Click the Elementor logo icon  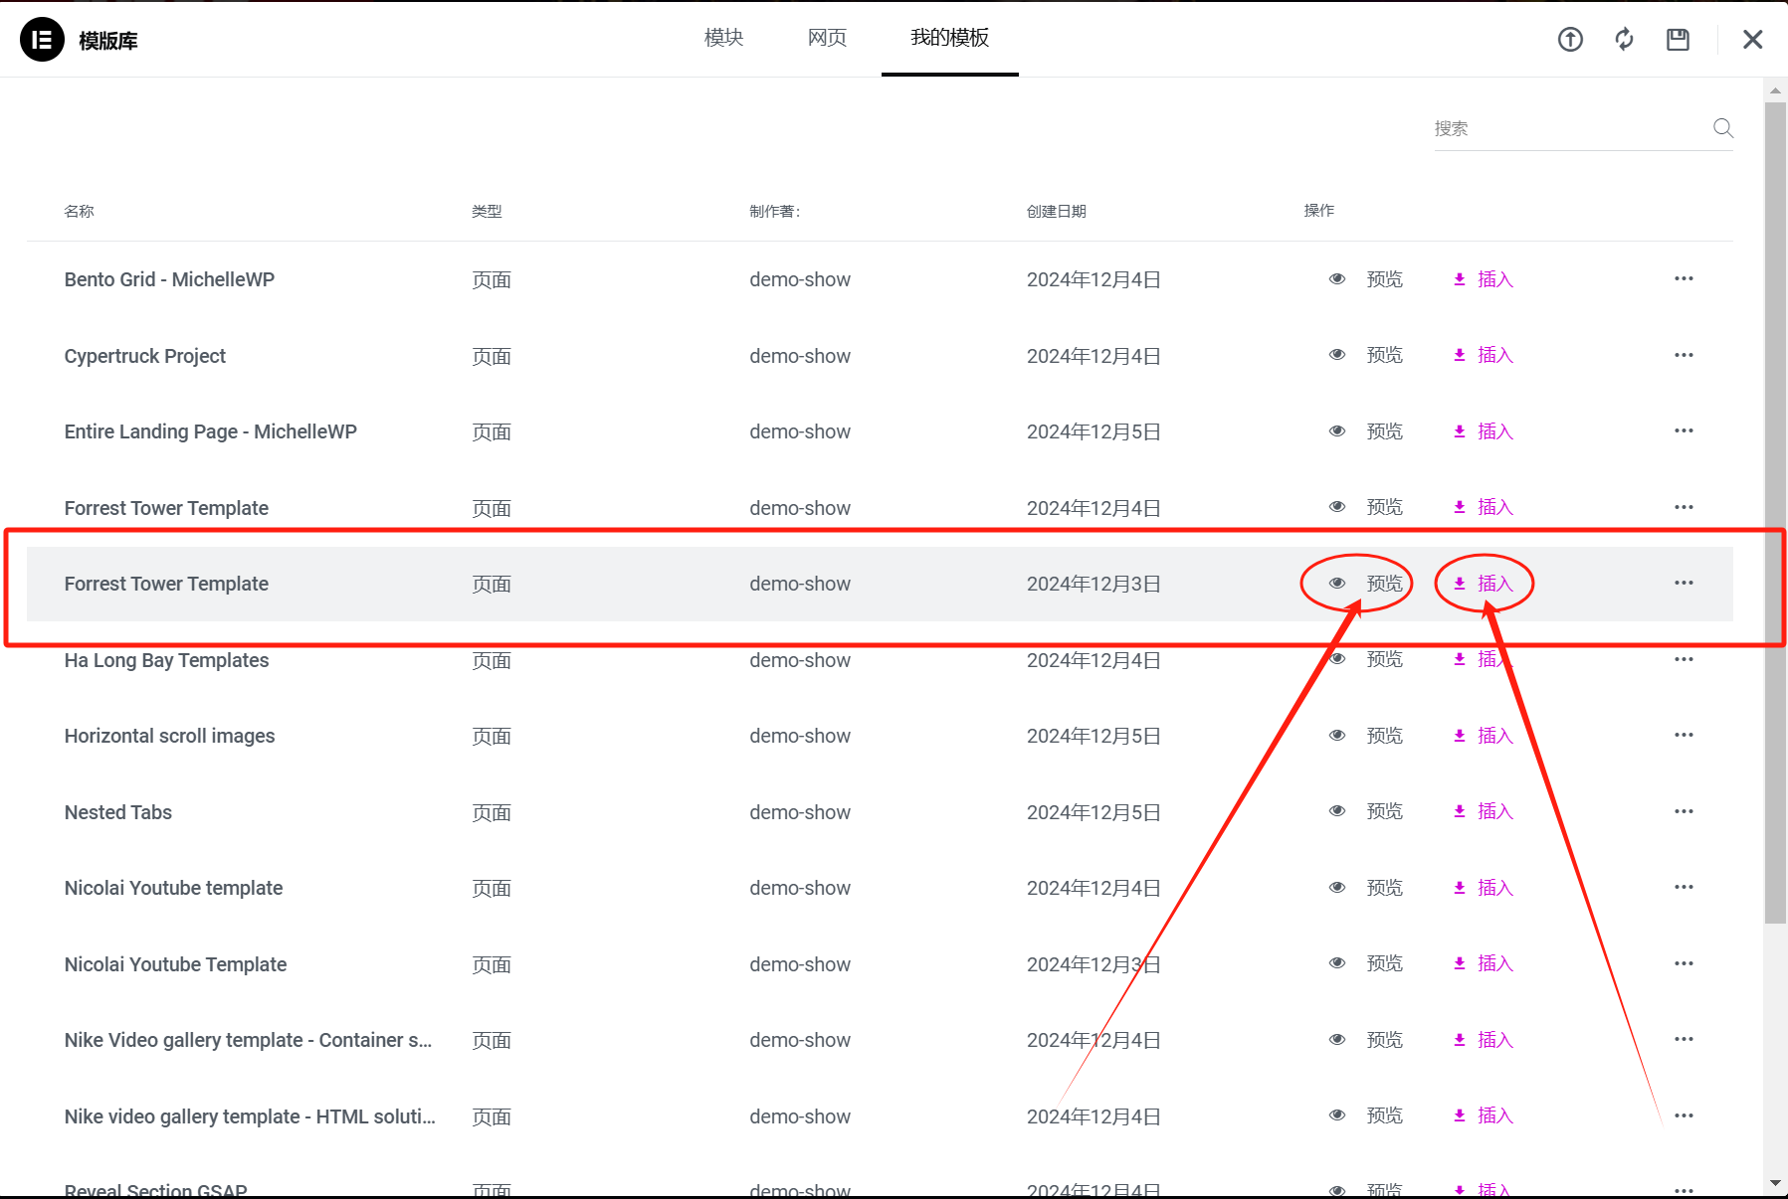[42, 40]
